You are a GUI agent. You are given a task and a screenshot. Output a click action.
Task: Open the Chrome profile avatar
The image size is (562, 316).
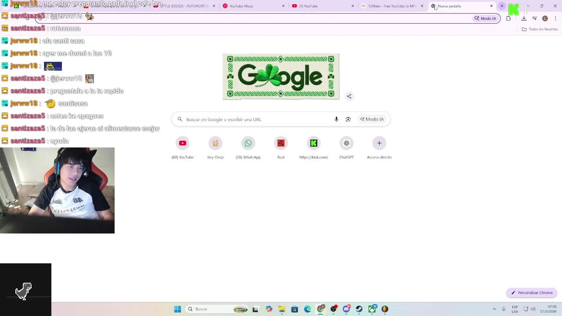[x=545, y=18]
